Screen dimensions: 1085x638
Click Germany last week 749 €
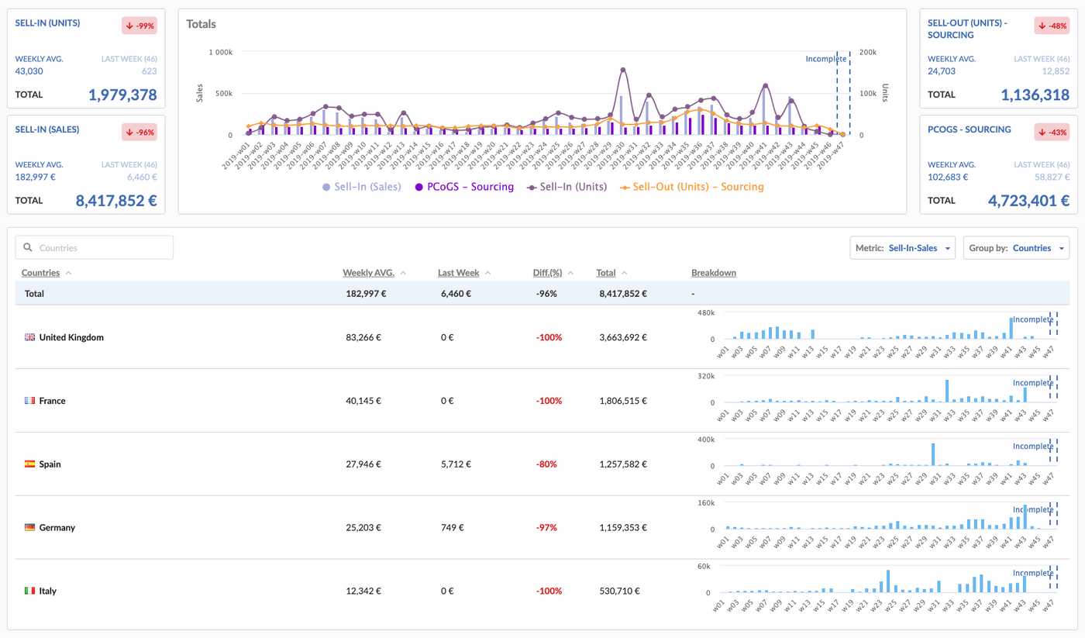pyautogui.click(x=453, y=528)
